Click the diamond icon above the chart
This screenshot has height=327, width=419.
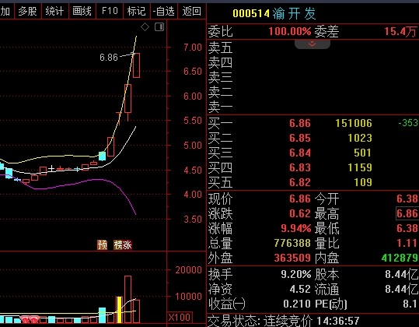145,26
